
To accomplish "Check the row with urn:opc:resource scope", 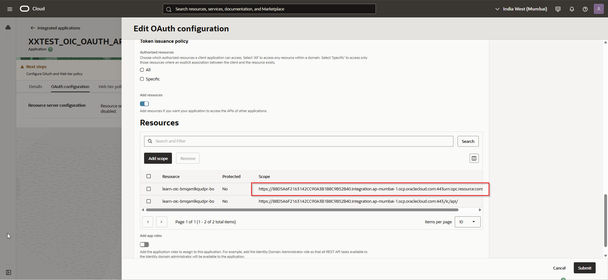I will pos(149,189).
